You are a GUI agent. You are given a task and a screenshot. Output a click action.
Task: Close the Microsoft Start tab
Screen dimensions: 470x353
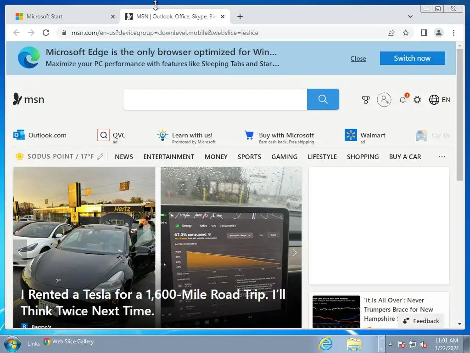click(113, 17)
